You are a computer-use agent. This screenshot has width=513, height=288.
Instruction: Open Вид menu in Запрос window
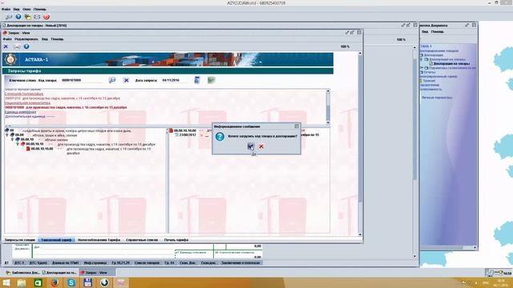(45, 39)
